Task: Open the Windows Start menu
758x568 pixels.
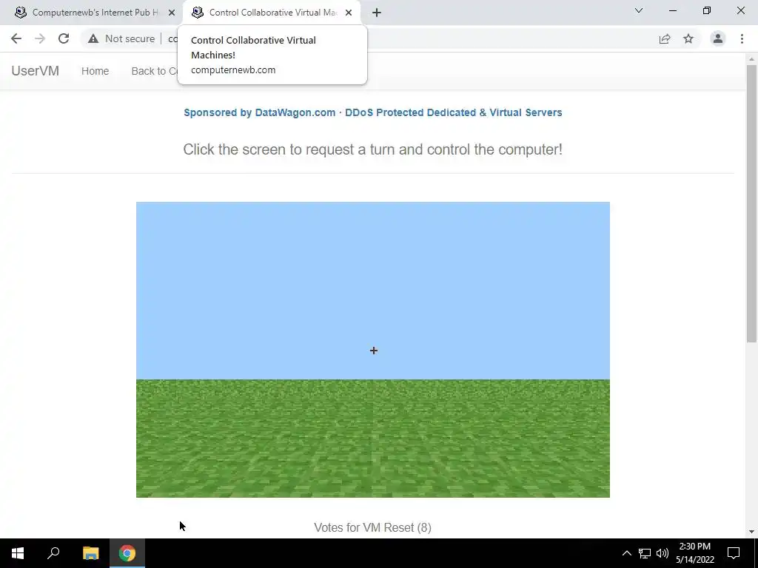Action: coord(18,553)
